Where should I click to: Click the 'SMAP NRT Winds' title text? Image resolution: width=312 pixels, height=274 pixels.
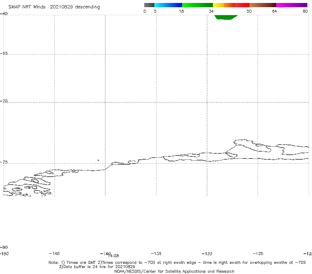pyautogui.click(x=27, y=7)
